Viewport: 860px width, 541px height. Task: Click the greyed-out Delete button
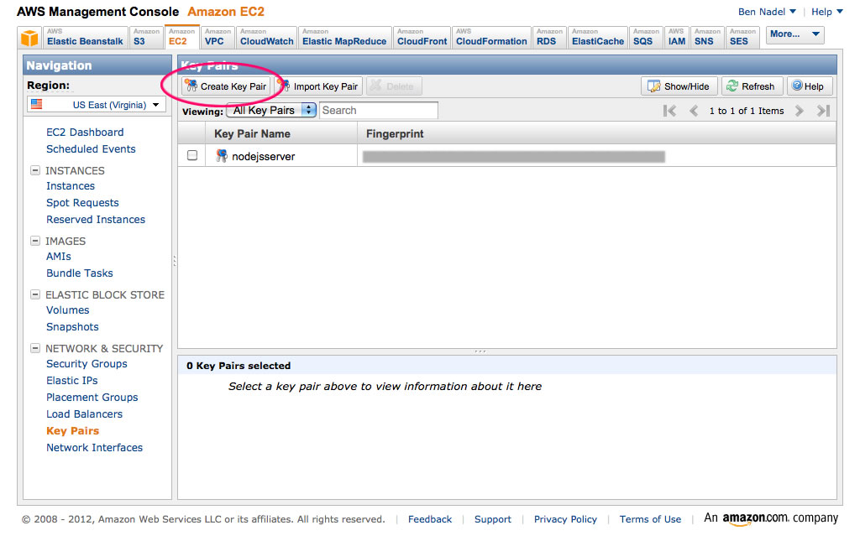point(394,86)
